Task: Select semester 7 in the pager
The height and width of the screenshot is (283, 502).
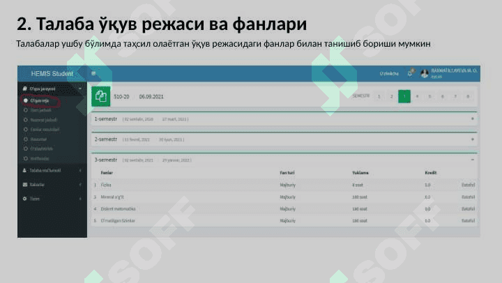Action: 455,96
